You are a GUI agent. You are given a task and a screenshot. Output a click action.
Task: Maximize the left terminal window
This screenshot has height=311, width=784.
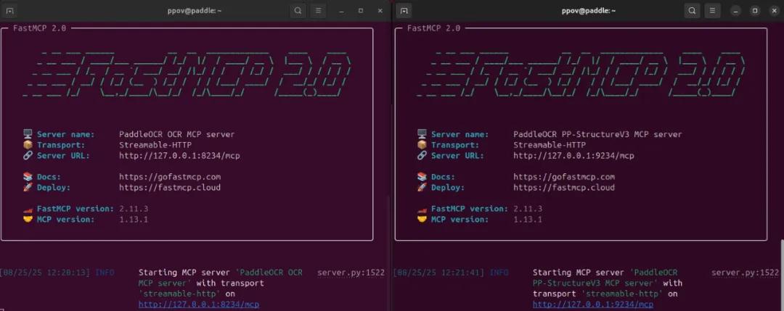(x=361, y=10)
